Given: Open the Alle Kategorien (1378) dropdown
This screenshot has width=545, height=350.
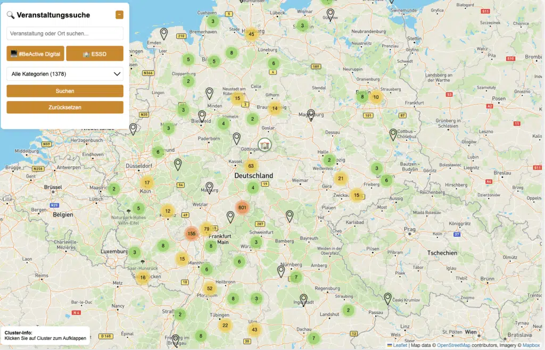Looking at the screenshot, I should tap(65, 74).
